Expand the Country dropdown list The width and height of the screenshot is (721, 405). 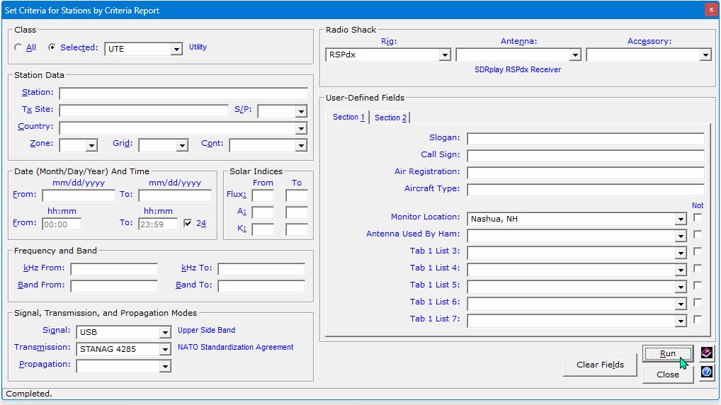coord(301,129)
